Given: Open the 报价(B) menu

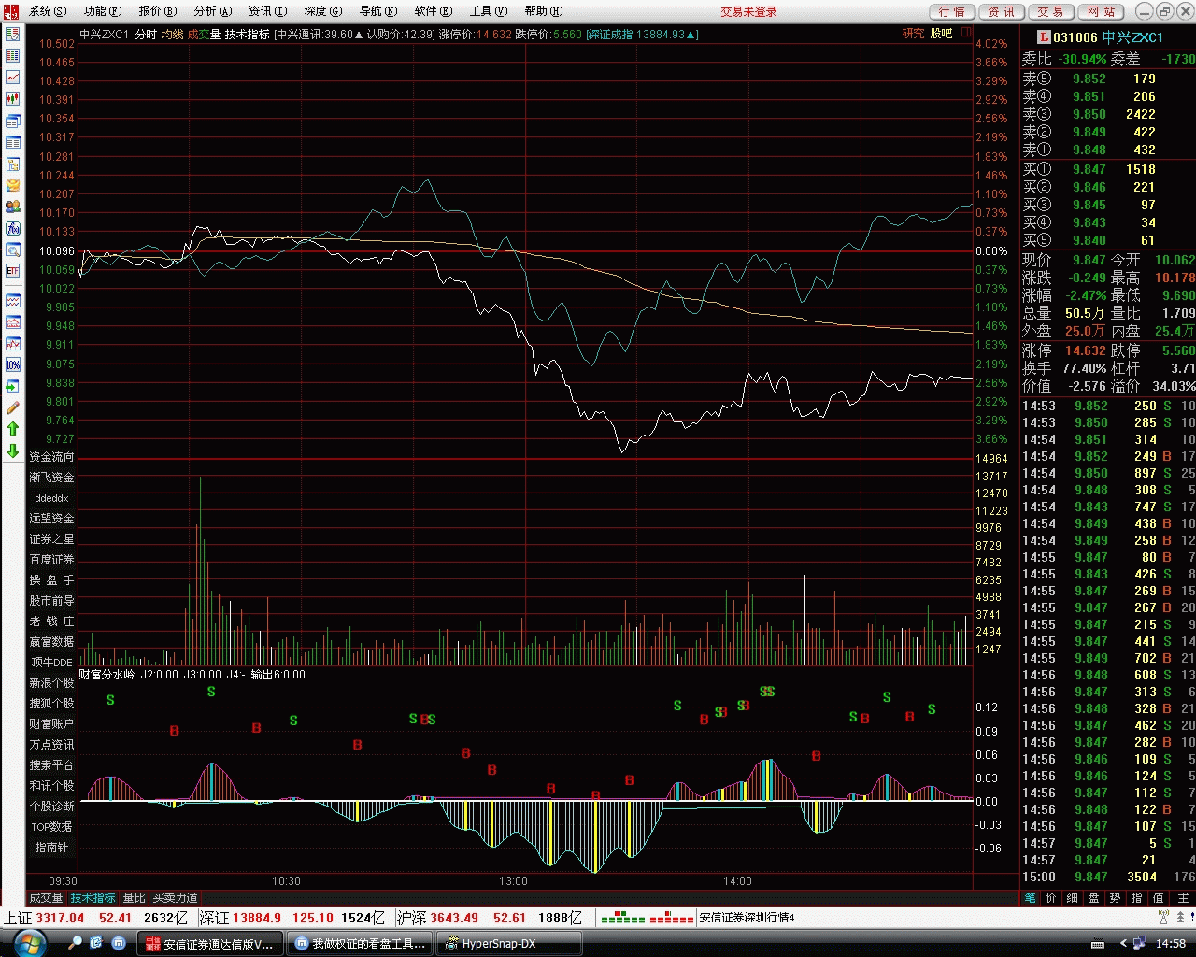Looking at the screenshot, I should 157,11.
